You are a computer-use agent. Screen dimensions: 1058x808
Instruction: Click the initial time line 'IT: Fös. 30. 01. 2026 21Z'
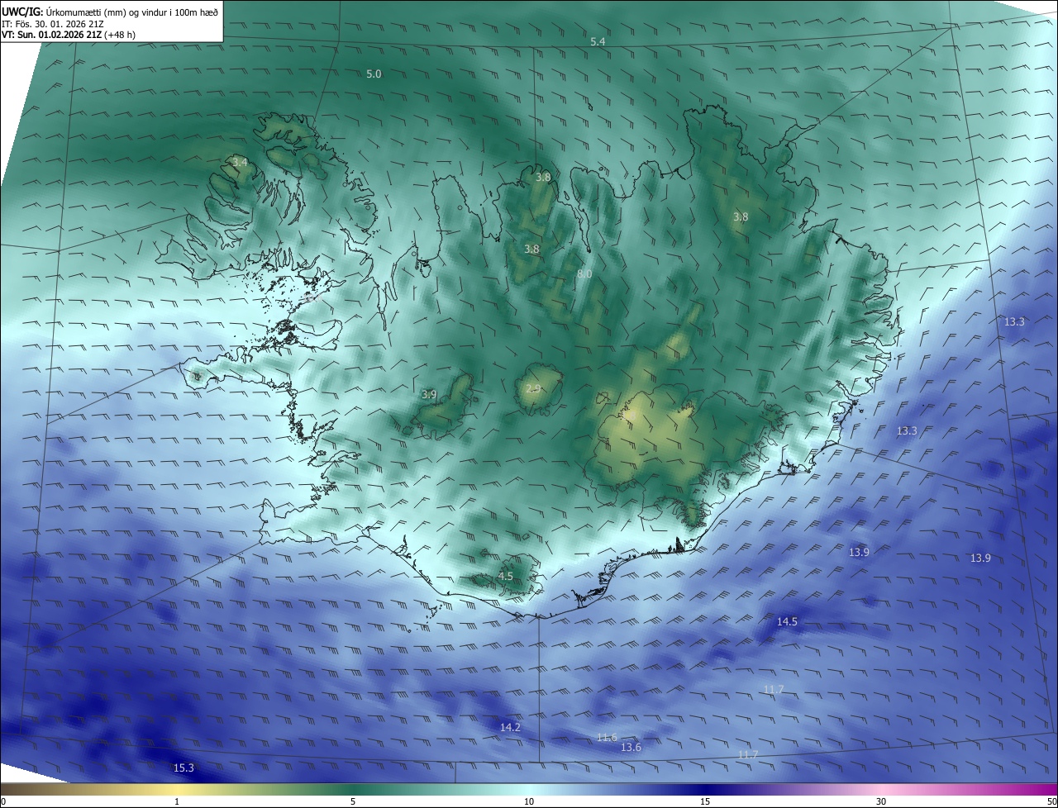click(x=53, y=24)
